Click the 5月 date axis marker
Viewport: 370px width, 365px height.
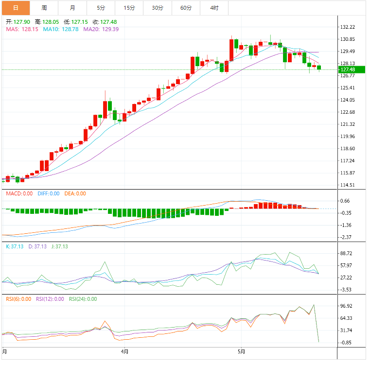coord(241,351)
